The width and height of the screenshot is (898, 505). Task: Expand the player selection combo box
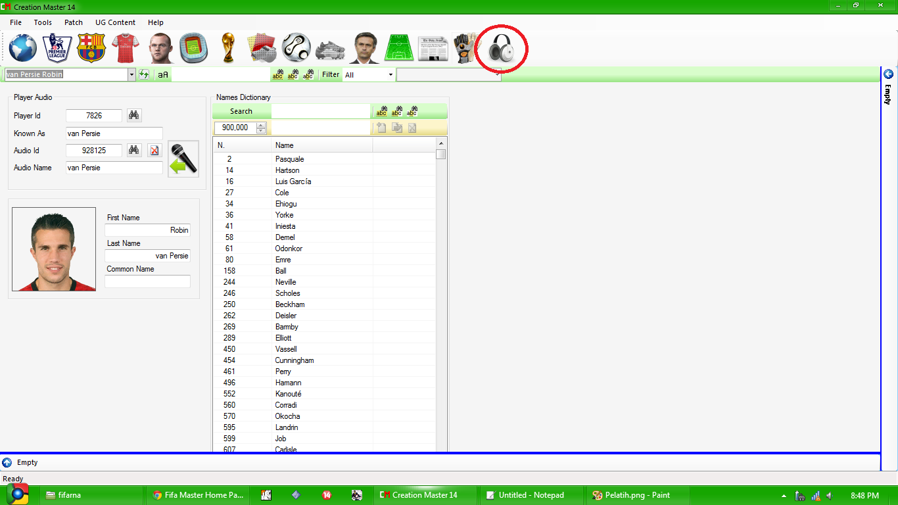pyautogui.click(x=130, y=74)
